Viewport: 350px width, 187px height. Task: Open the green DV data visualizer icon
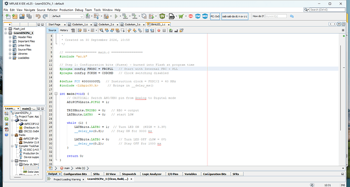[162, 16]
